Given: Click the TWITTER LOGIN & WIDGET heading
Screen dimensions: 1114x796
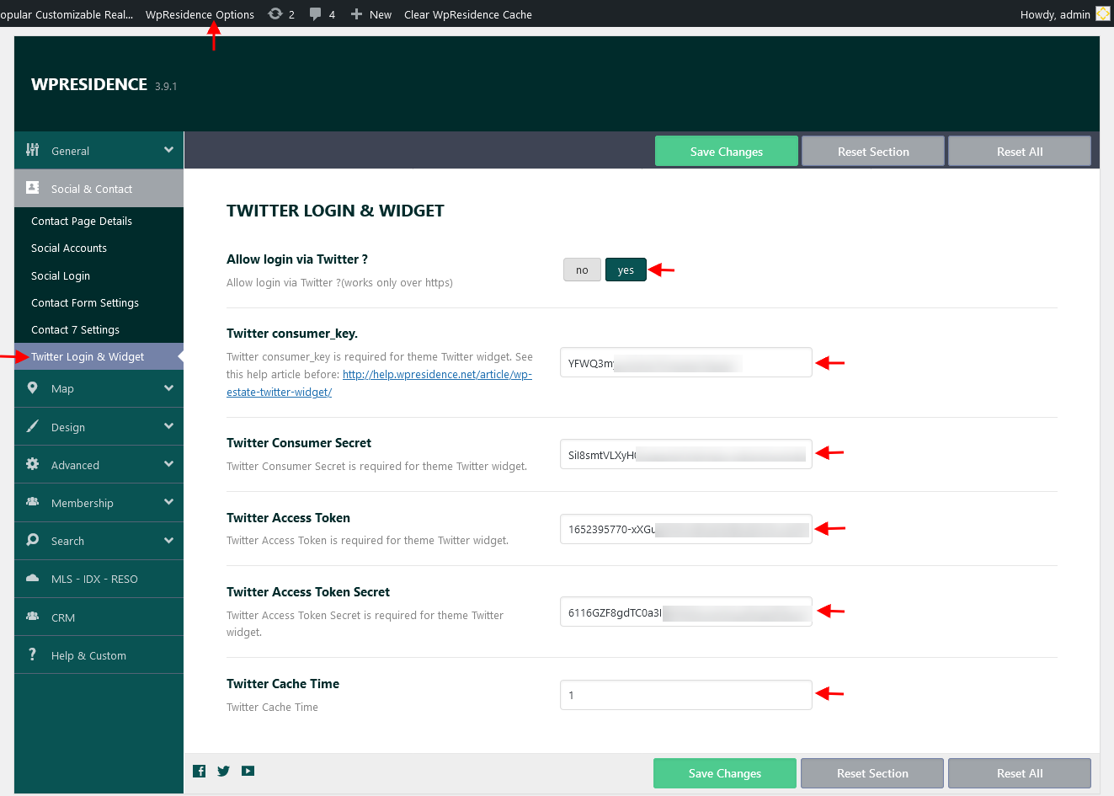Looking at the screenshot, I should click(335, 211).
